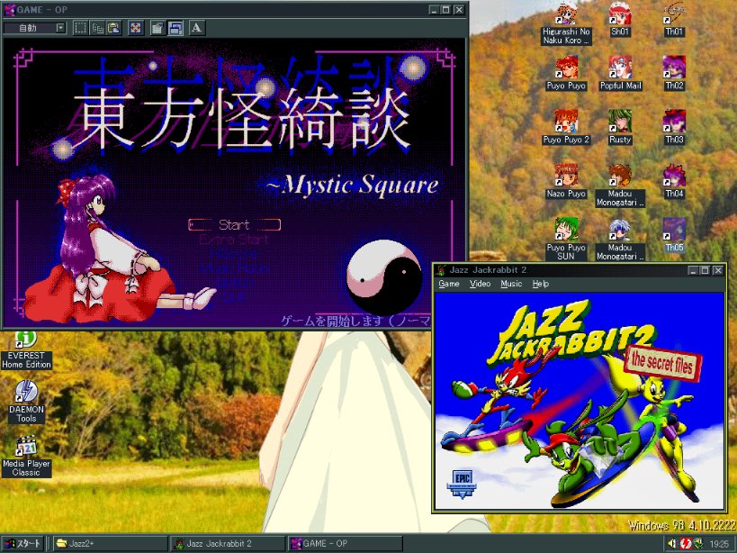Viewport: 737px width, 553px height.
Task: Select the Popful Mail desktop icon
Action: (620, 73)
